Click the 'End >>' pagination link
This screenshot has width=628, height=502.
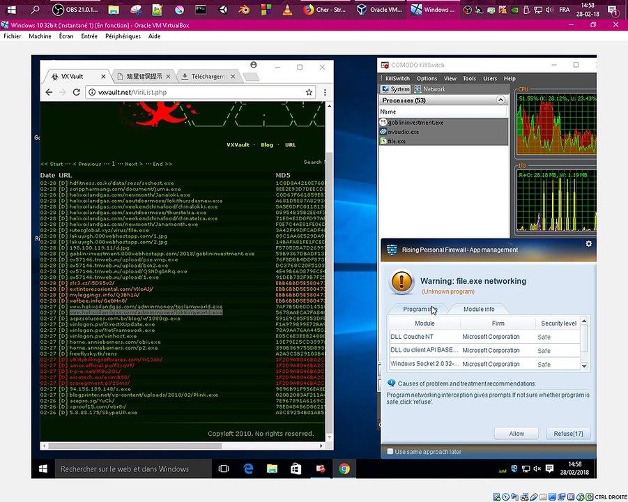point(162,164)
